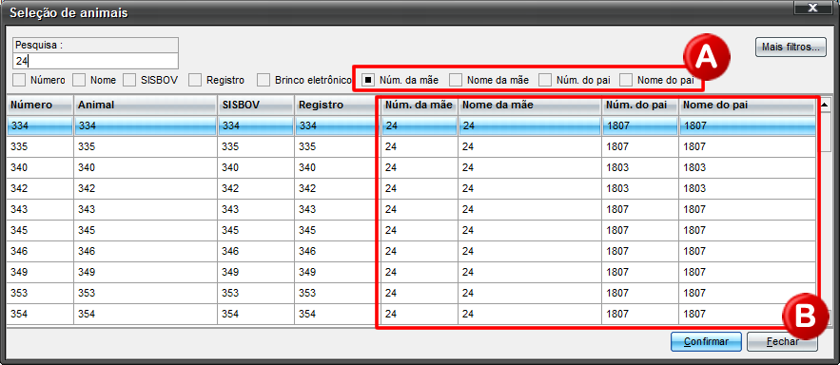Click SISBOV cell in row 345

pyautogui.click(x=256, y=230)
